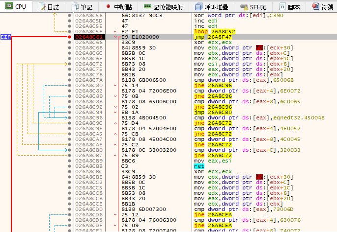The width and height of the screenshot is (337, 232).
Task: Click the red breakpoint dot tab icon
Action: [108, 6]
